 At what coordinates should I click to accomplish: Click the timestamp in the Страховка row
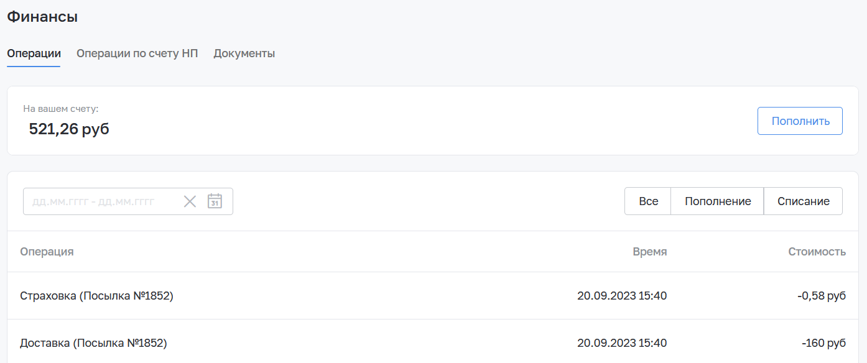(622, 296)
